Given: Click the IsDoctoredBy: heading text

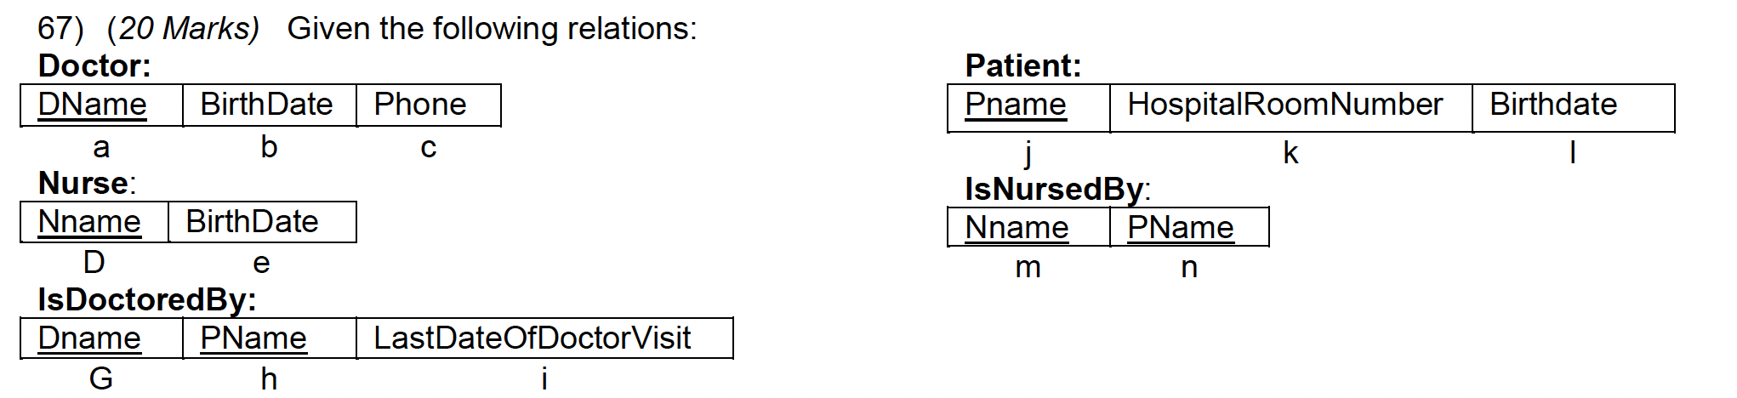Looking at the screenshot, I should click(146, 299).
